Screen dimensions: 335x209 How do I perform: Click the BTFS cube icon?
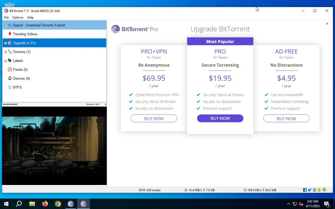[x=10, y=87]
